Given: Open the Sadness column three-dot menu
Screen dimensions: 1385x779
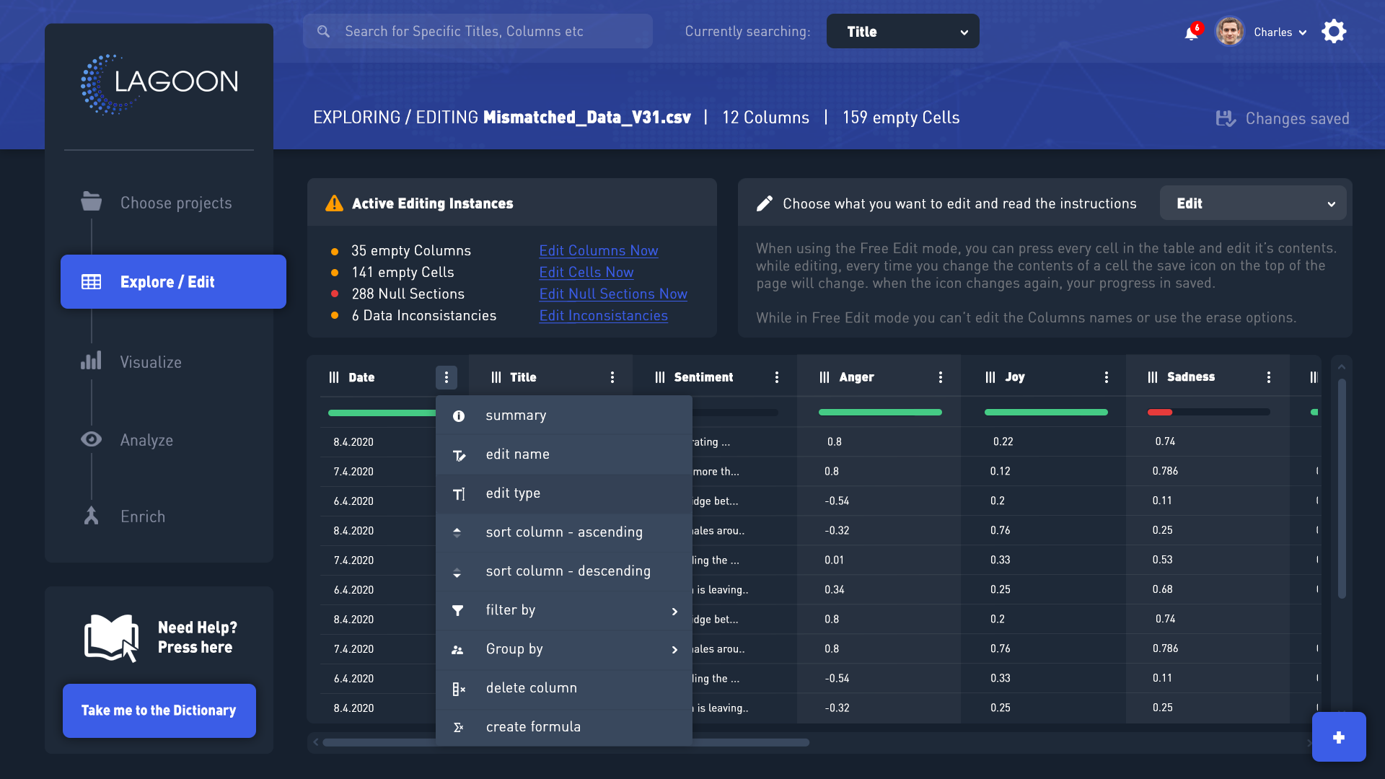Looking at the screenshot, I should [1269, 377].
